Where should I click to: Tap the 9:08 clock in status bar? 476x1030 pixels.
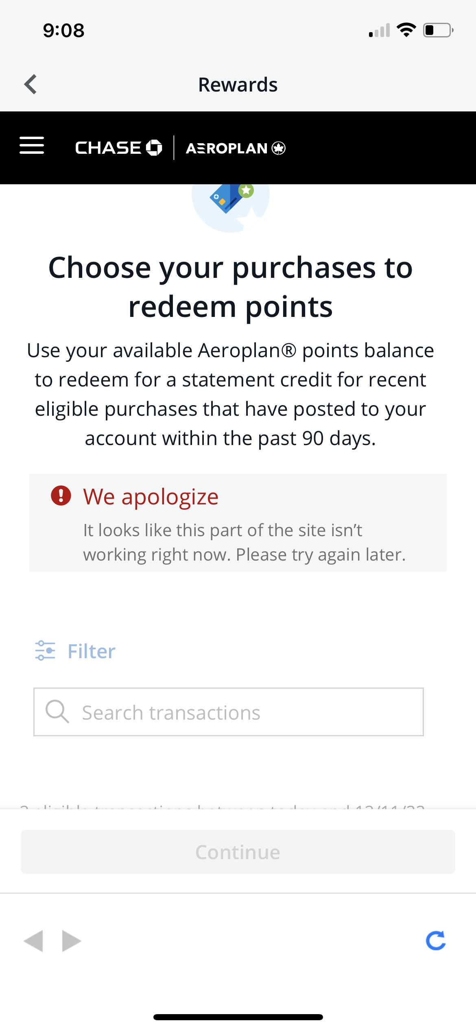(x=64, y=31)
